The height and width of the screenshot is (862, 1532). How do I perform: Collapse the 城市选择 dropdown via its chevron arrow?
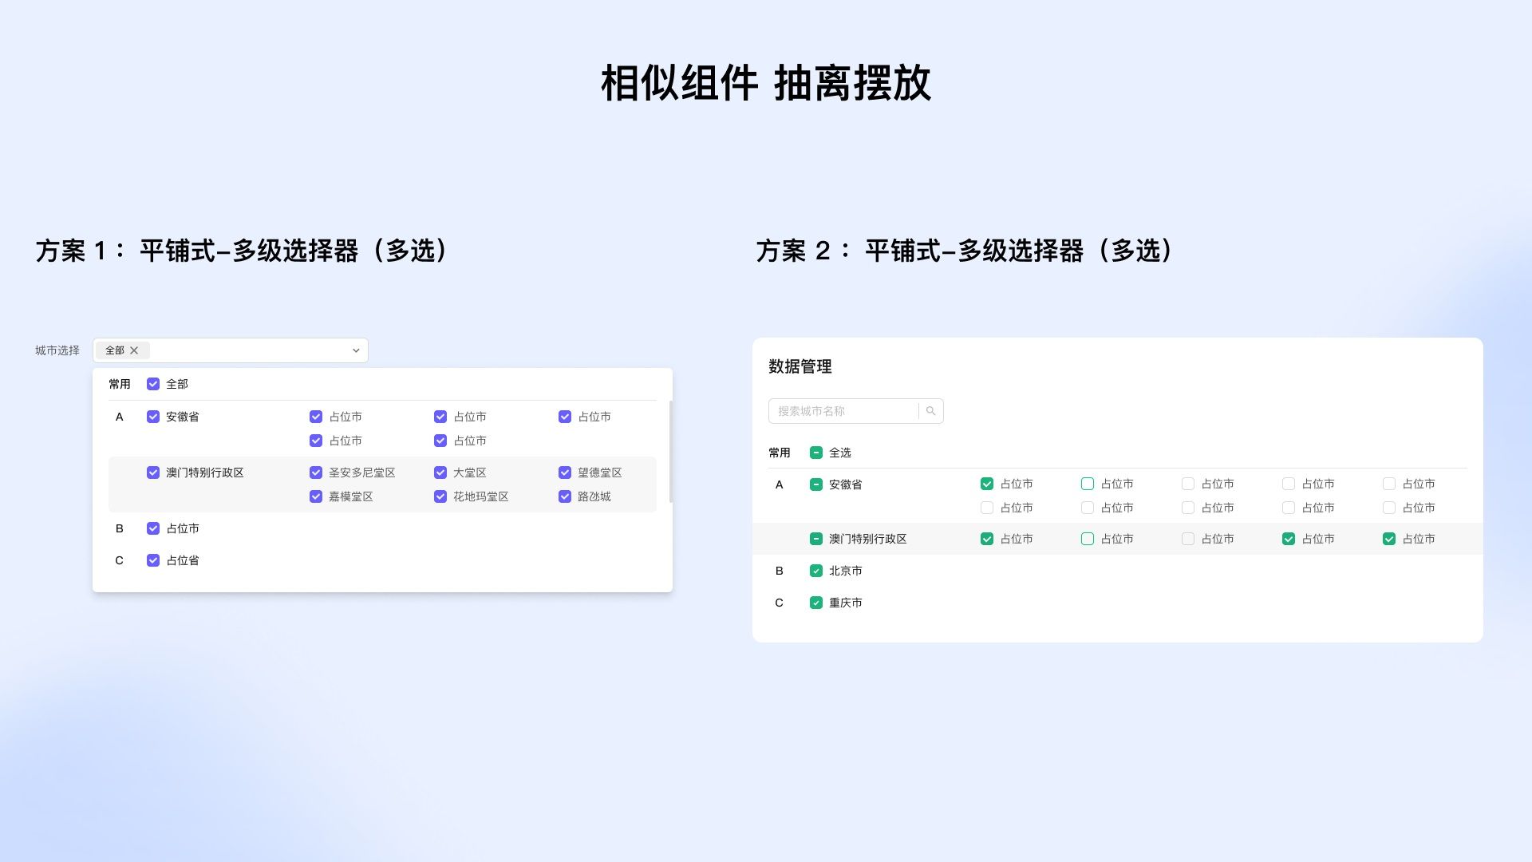tap(356, 350)
